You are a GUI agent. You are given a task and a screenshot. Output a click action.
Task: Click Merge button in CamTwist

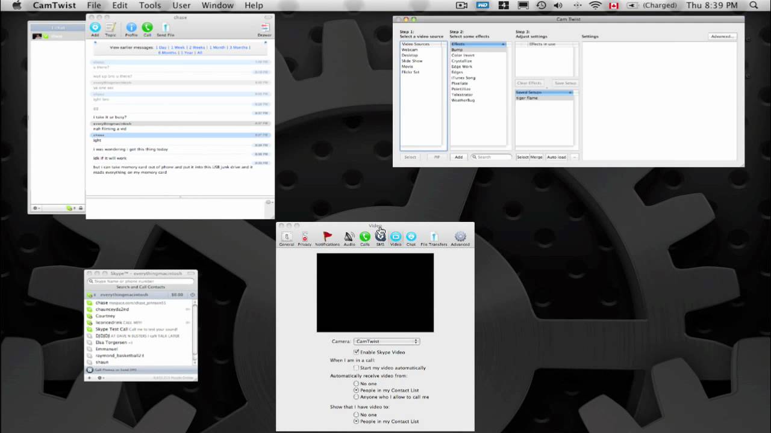537,157
